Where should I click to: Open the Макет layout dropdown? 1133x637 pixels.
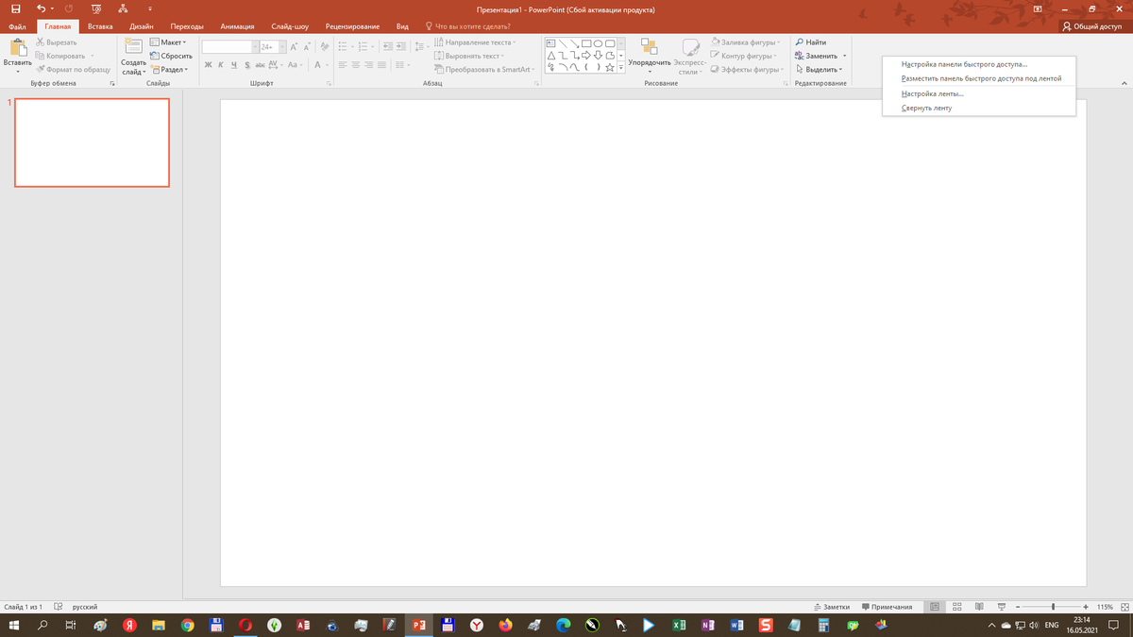pyautogui.click(x=169, y=42)
